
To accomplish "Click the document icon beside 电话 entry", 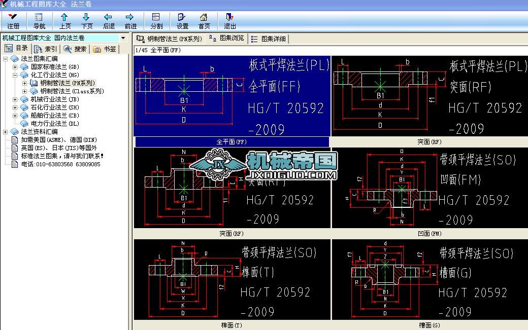I will 15,164.
